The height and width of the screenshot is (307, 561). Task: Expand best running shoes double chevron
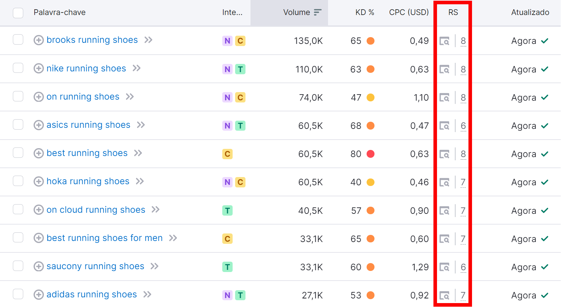click(138, 153)
